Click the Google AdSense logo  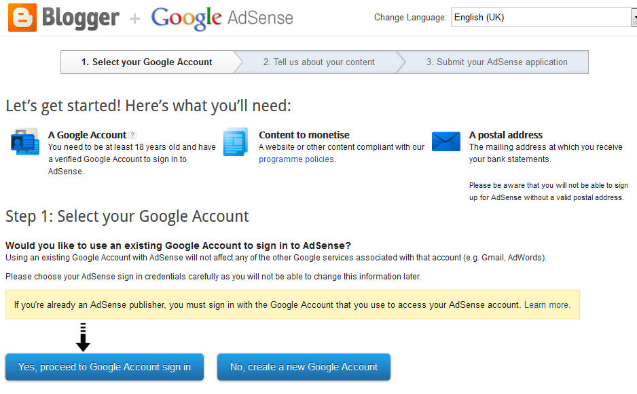[x=222, y=18]
